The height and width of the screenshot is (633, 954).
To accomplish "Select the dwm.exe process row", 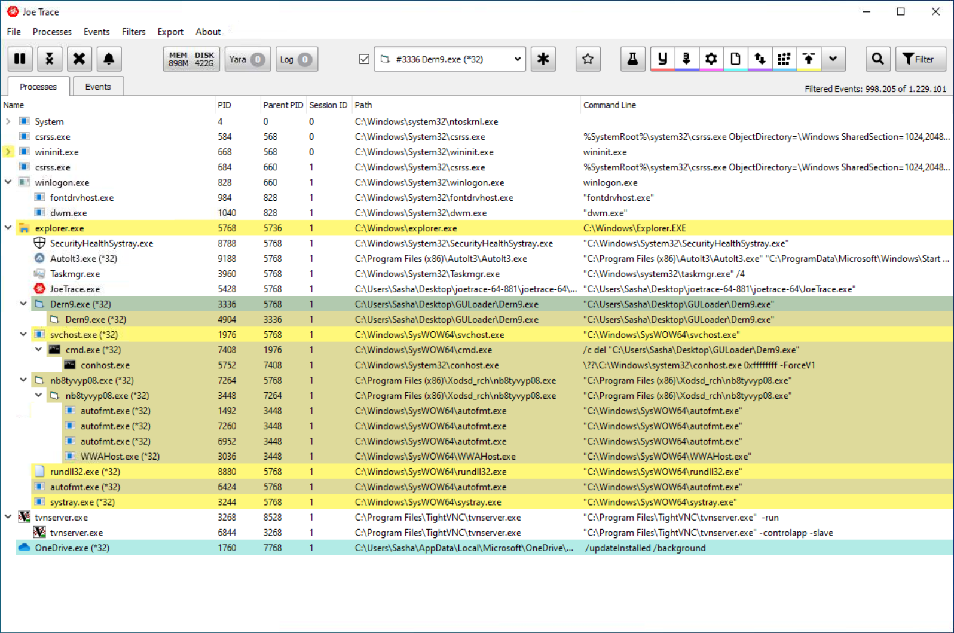I will [x=493, y=213].
